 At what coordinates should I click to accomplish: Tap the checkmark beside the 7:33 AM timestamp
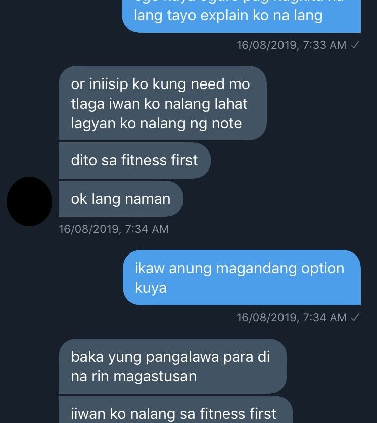click(355, 45)
